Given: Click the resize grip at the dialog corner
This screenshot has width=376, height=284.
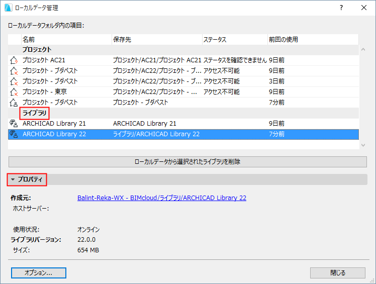Looking at the screenshot, I should click(x=372, y=280).
